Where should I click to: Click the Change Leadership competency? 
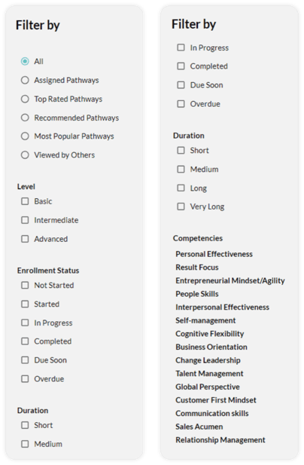pos(208,360)
